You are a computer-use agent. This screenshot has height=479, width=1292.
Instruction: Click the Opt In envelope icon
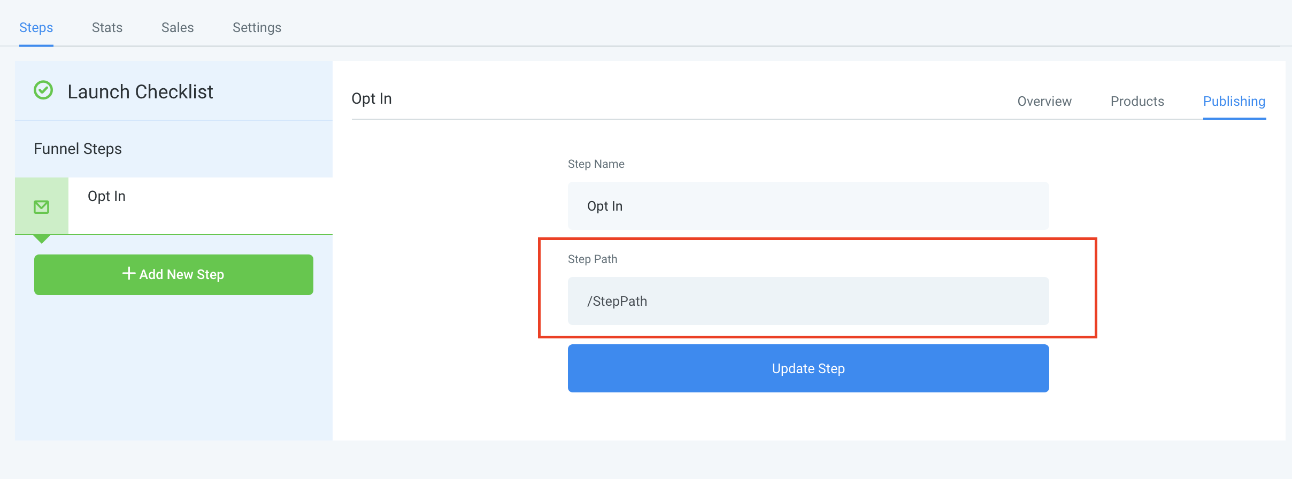[42, 207]
